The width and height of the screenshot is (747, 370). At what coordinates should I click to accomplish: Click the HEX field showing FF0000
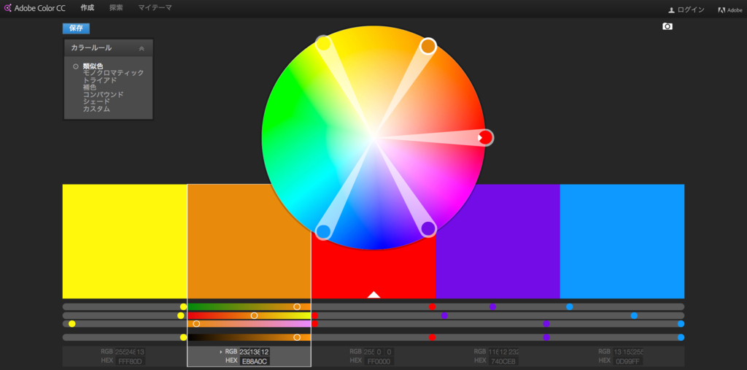(x=379, y=361)
